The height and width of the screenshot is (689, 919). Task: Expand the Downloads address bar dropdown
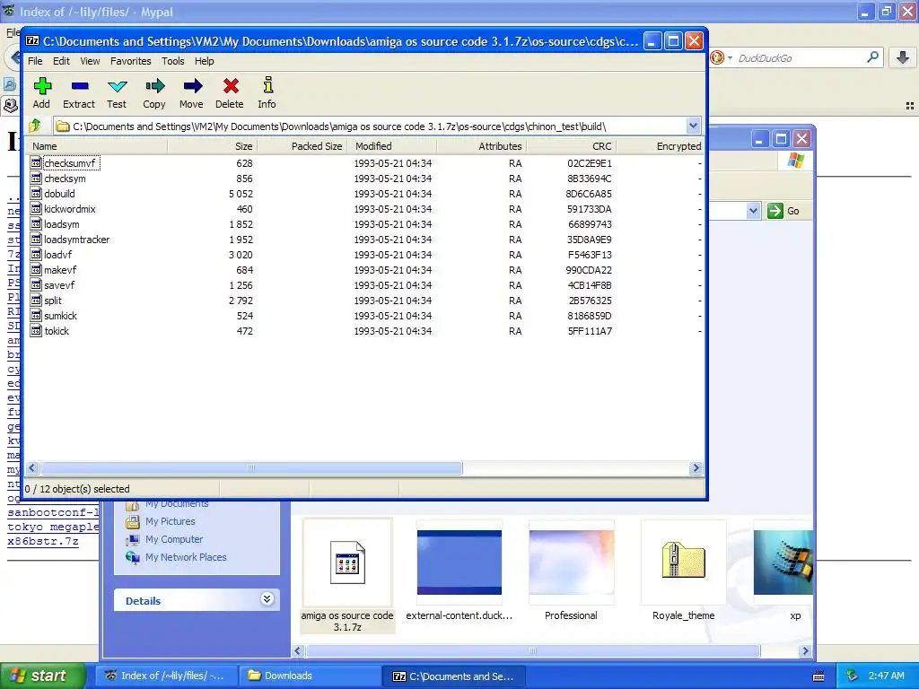(x=753, y=211)
